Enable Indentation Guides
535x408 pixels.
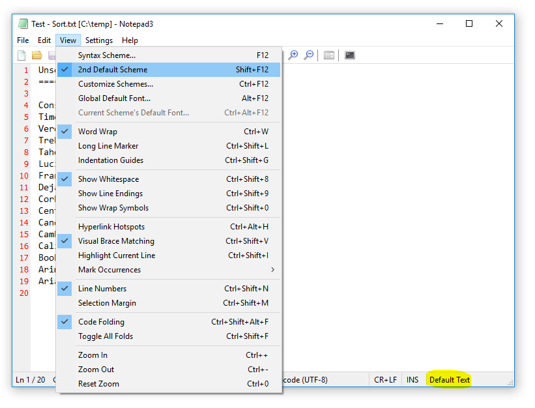tap(169, 160)
